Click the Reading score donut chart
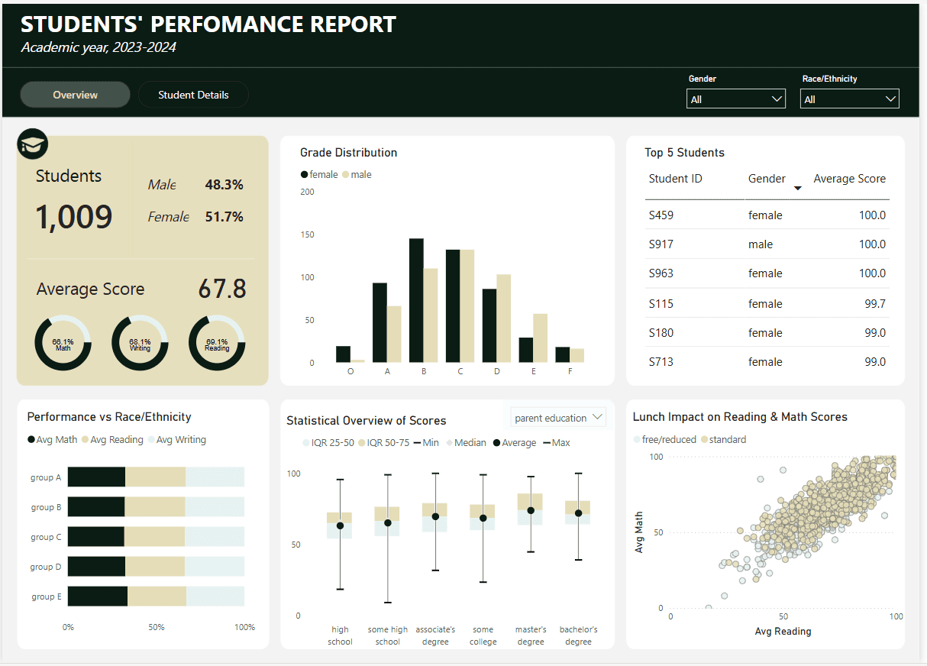Viewport: 927px width, 666px height. tap(217, 344)
